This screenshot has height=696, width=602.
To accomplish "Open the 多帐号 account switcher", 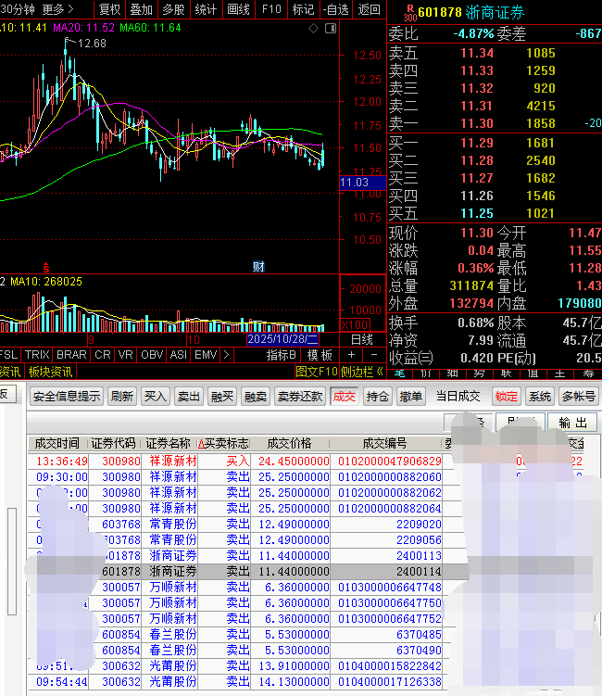I will pyautogui.click(x=579, y=397).
